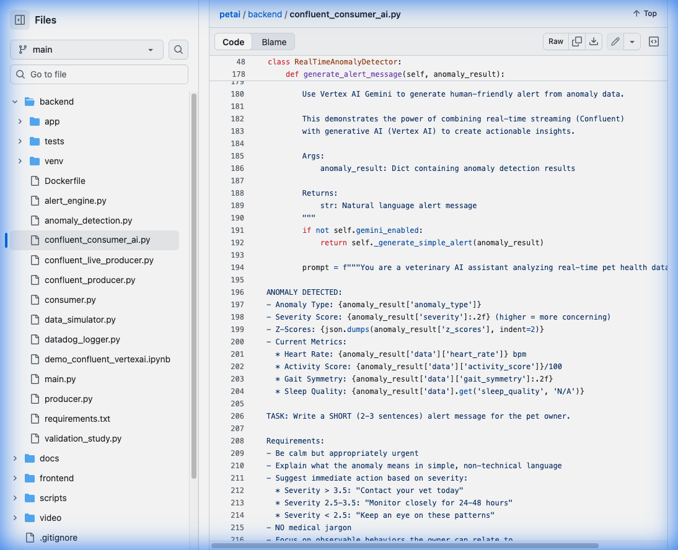Expand the frontend folder chevron
This screenshot has width=678, height=550.
(15, 478)
